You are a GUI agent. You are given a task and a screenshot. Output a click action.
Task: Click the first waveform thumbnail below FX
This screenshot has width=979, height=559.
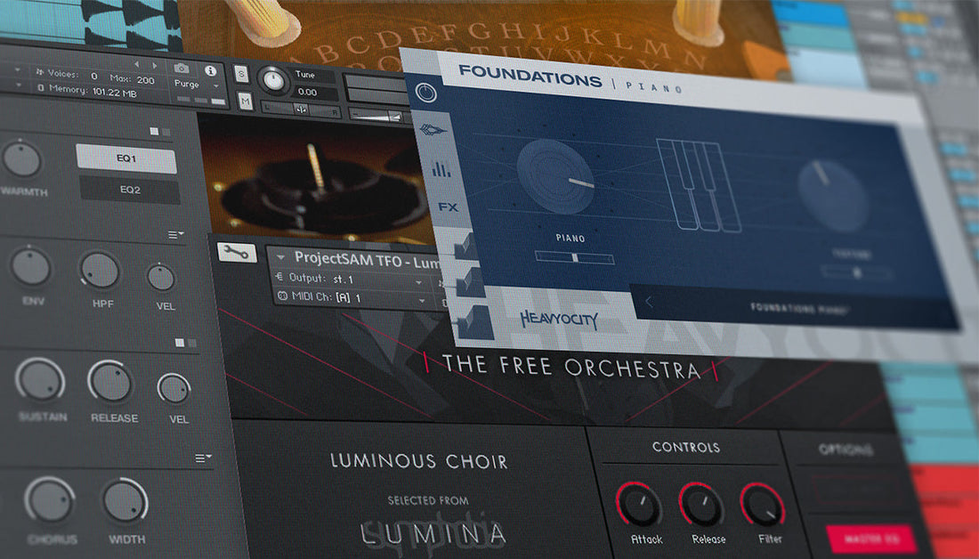tap(465, 245)
